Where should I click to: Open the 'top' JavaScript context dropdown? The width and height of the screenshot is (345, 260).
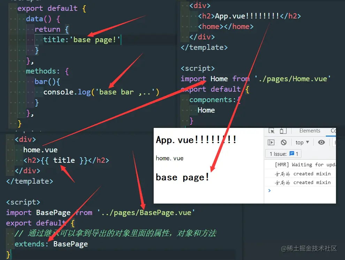(302, 143)
